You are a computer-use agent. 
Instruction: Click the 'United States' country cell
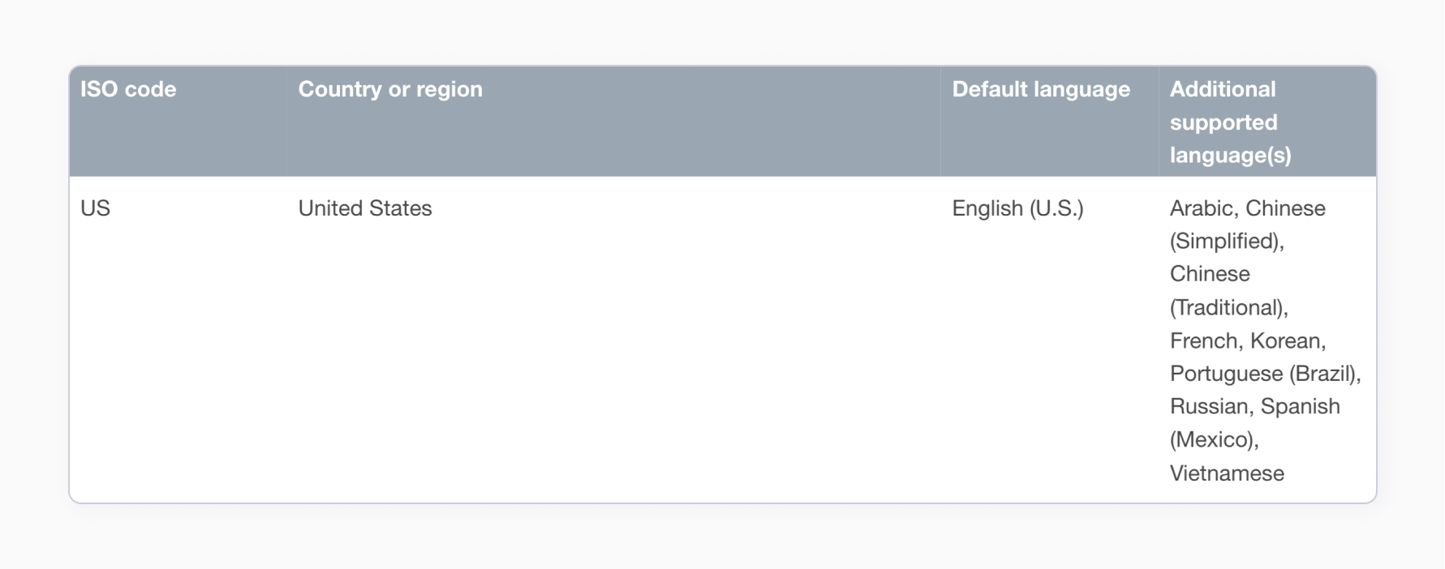coord(365,208)
